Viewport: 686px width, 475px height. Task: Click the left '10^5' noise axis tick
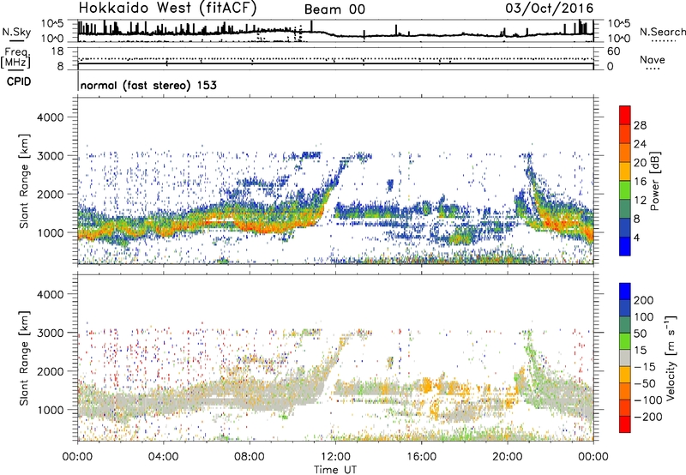pyautogui.click(x=52, y=24)
